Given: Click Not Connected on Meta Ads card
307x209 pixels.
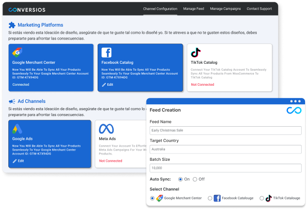Looking at the screenshot, I should (x=111, y=161).
